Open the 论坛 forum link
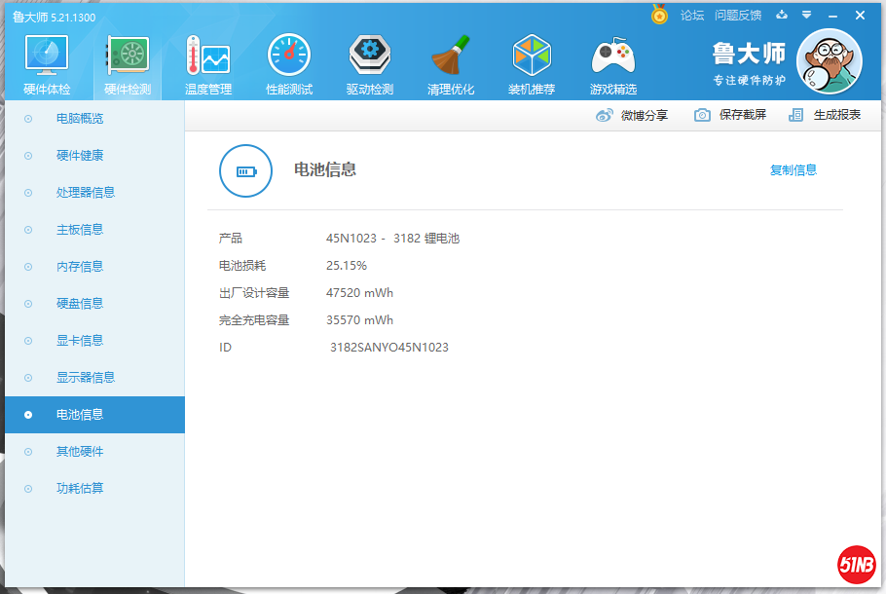The image size is (886, 594). click(691, 16)
